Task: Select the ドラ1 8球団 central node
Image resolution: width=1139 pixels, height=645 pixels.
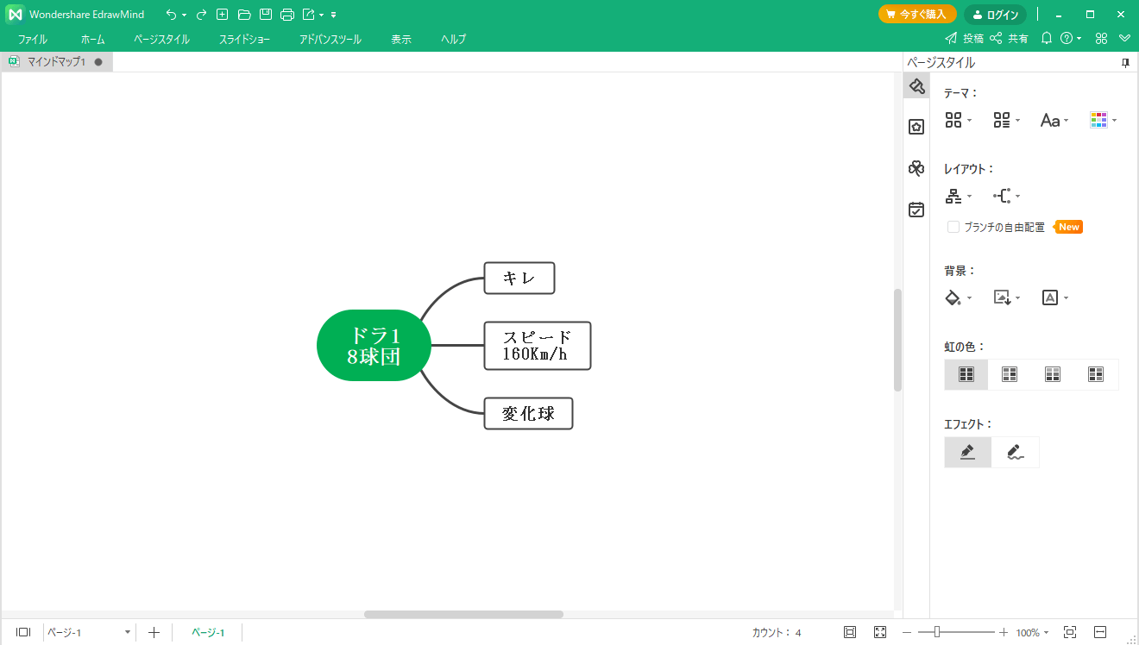Action: pos(374,345)
